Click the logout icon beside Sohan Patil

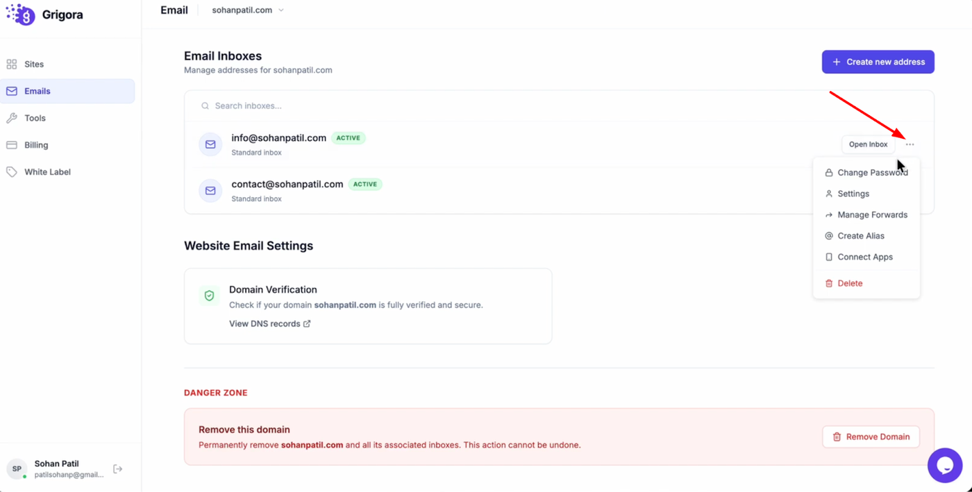tap(118, 469)
